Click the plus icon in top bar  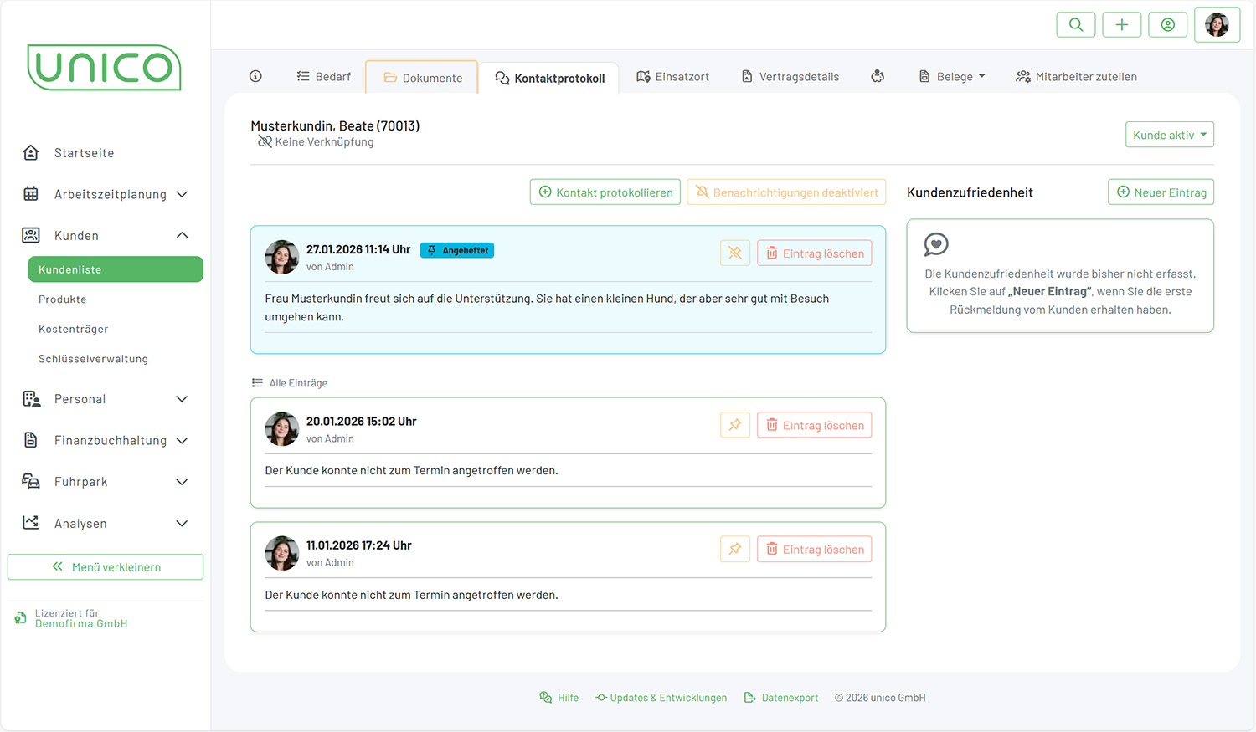click(x=1122, y=25)
